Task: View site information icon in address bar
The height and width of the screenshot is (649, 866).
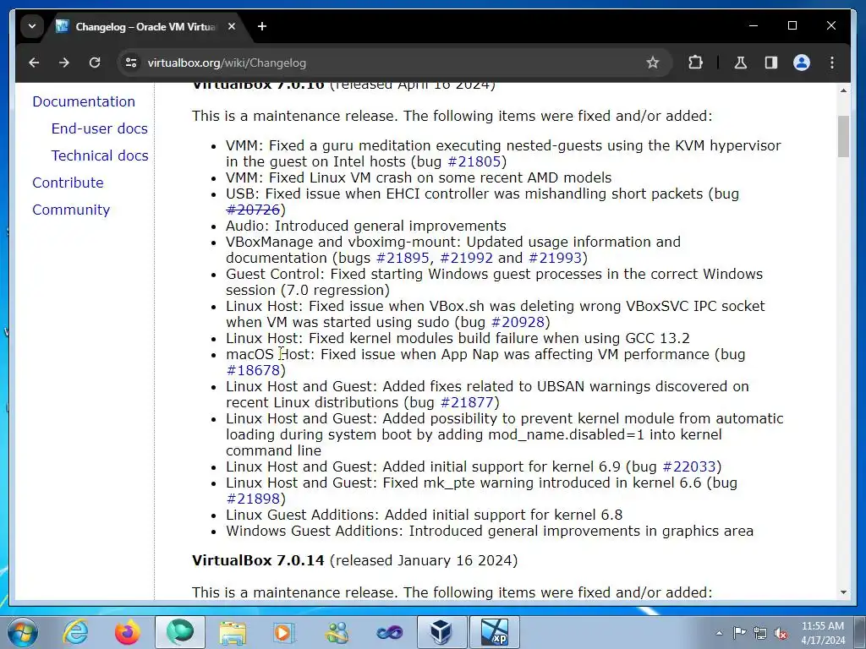Action: [x=131, y=63]
